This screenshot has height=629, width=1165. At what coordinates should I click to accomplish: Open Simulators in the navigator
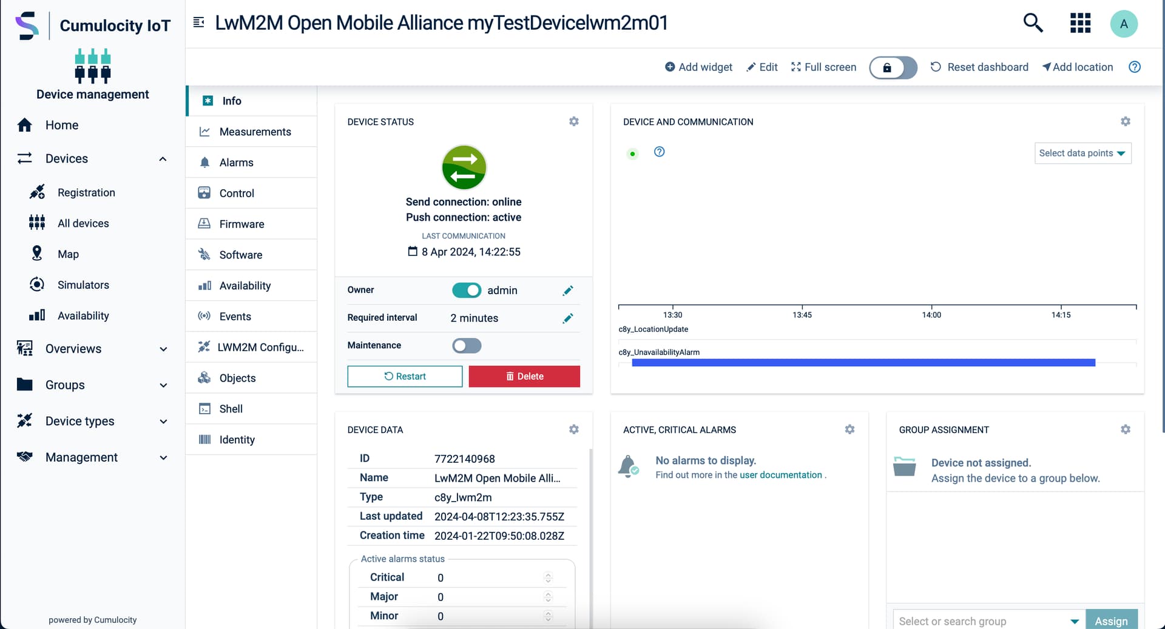click(83, 285)
